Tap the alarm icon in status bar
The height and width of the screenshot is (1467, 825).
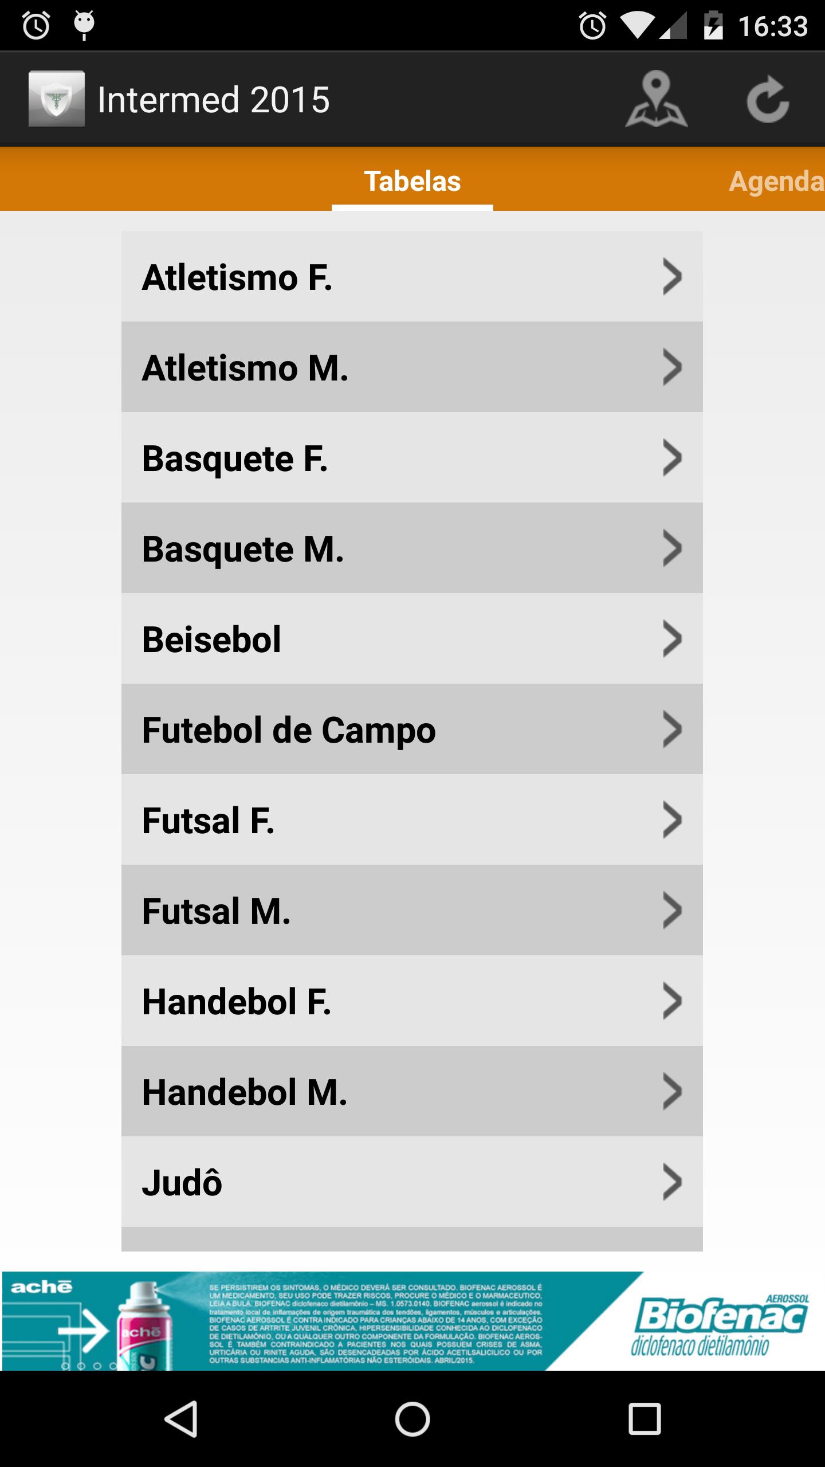point(592,26)
